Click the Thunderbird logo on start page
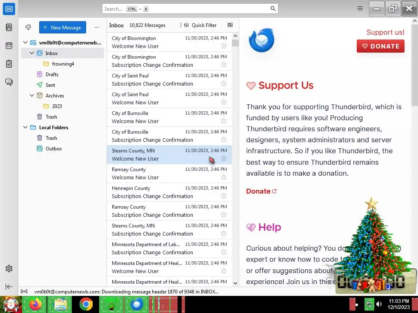 (x=262, y=40)
